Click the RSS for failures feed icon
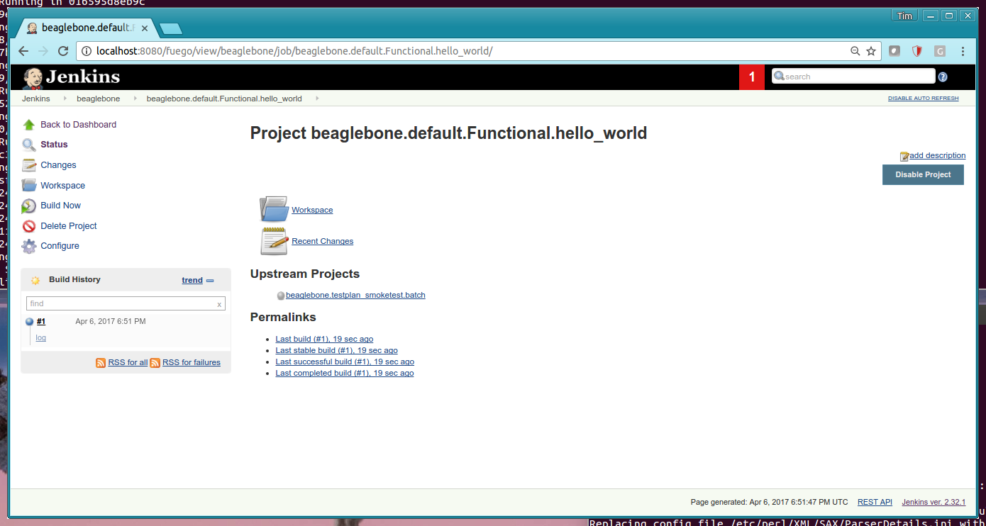 [155, 362]
